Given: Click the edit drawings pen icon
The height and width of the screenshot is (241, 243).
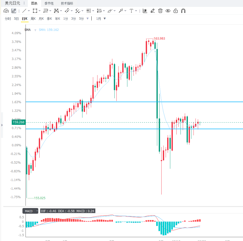Looking at the screenshot, I should [x=153, y=11].
